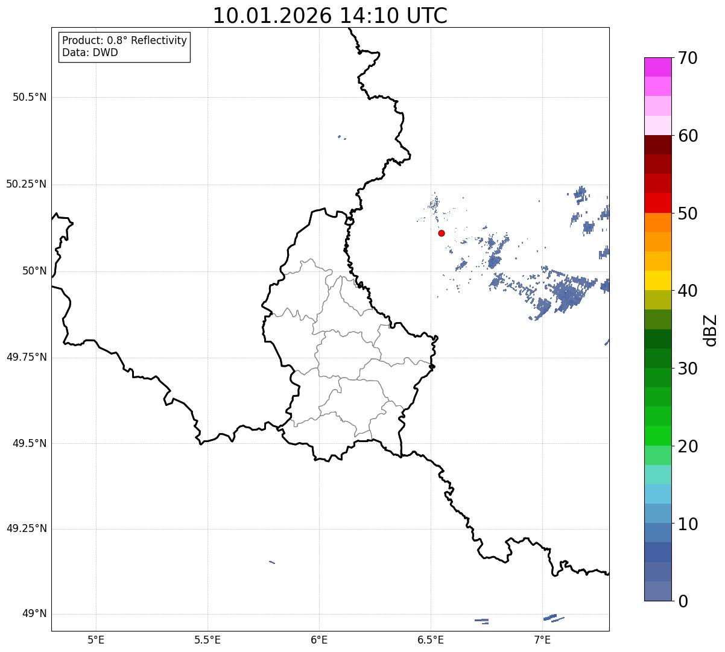Click the 7°E longitude label
The width and height of the screenshot is (725, 652).
pyautogui.click(x=542, y=639)
